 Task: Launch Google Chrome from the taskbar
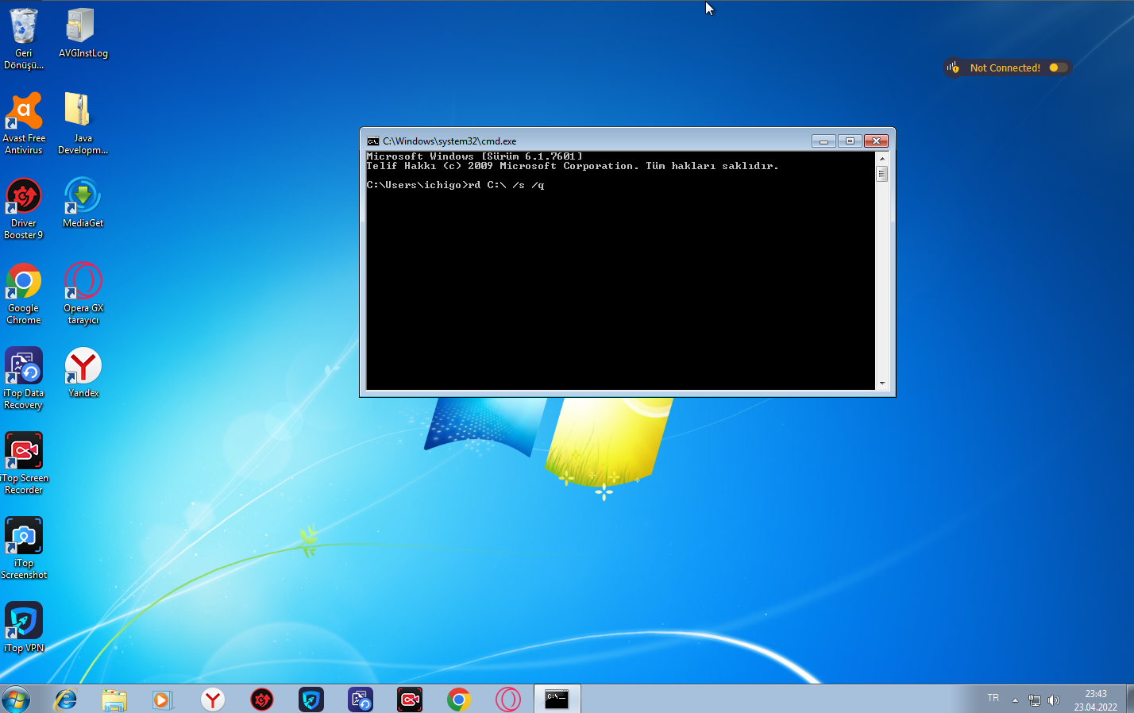click(459, 700)
